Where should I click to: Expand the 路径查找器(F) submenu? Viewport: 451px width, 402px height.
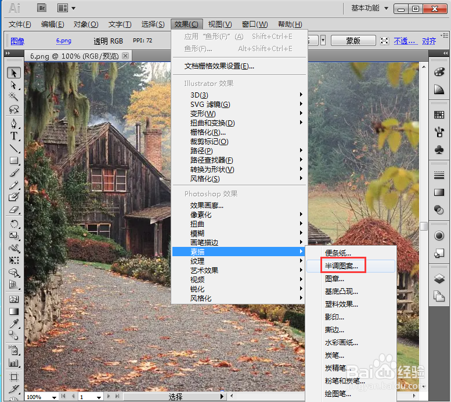[x=239, y=160]
